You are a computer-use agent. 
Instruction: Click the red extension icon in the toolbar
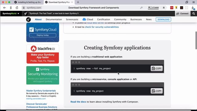pos(172,8)
